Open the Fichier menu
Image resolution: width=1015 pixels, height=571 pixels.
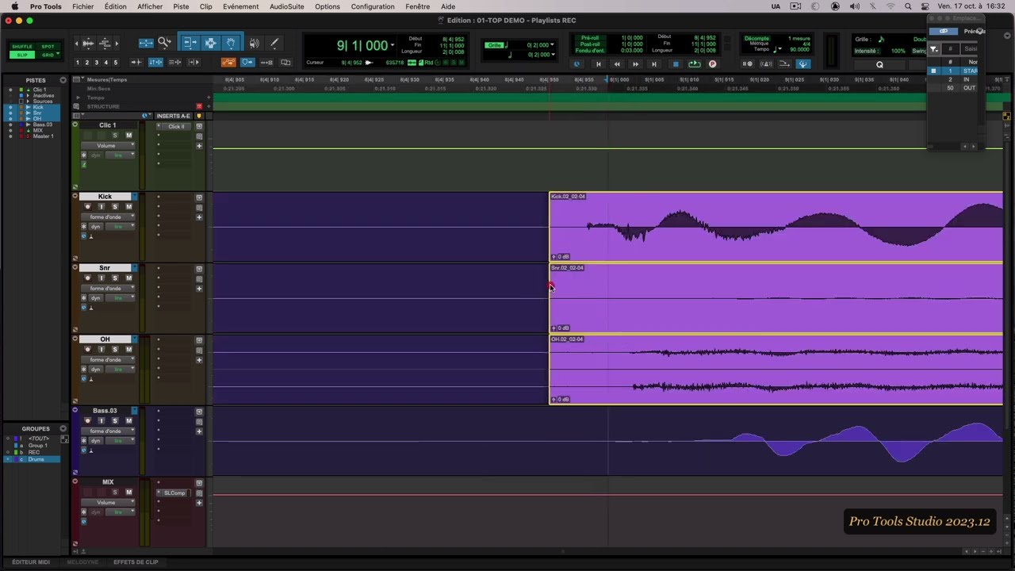[82, 6]
